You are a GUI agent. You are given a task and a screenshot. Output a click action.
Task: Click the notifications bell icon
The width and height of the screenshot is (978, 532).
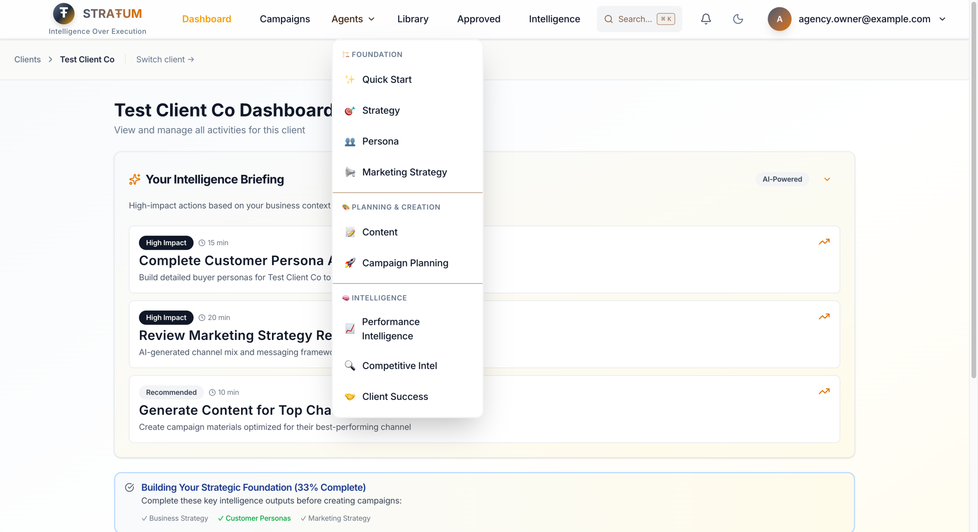pyautogui.click(x=706, y=19)
